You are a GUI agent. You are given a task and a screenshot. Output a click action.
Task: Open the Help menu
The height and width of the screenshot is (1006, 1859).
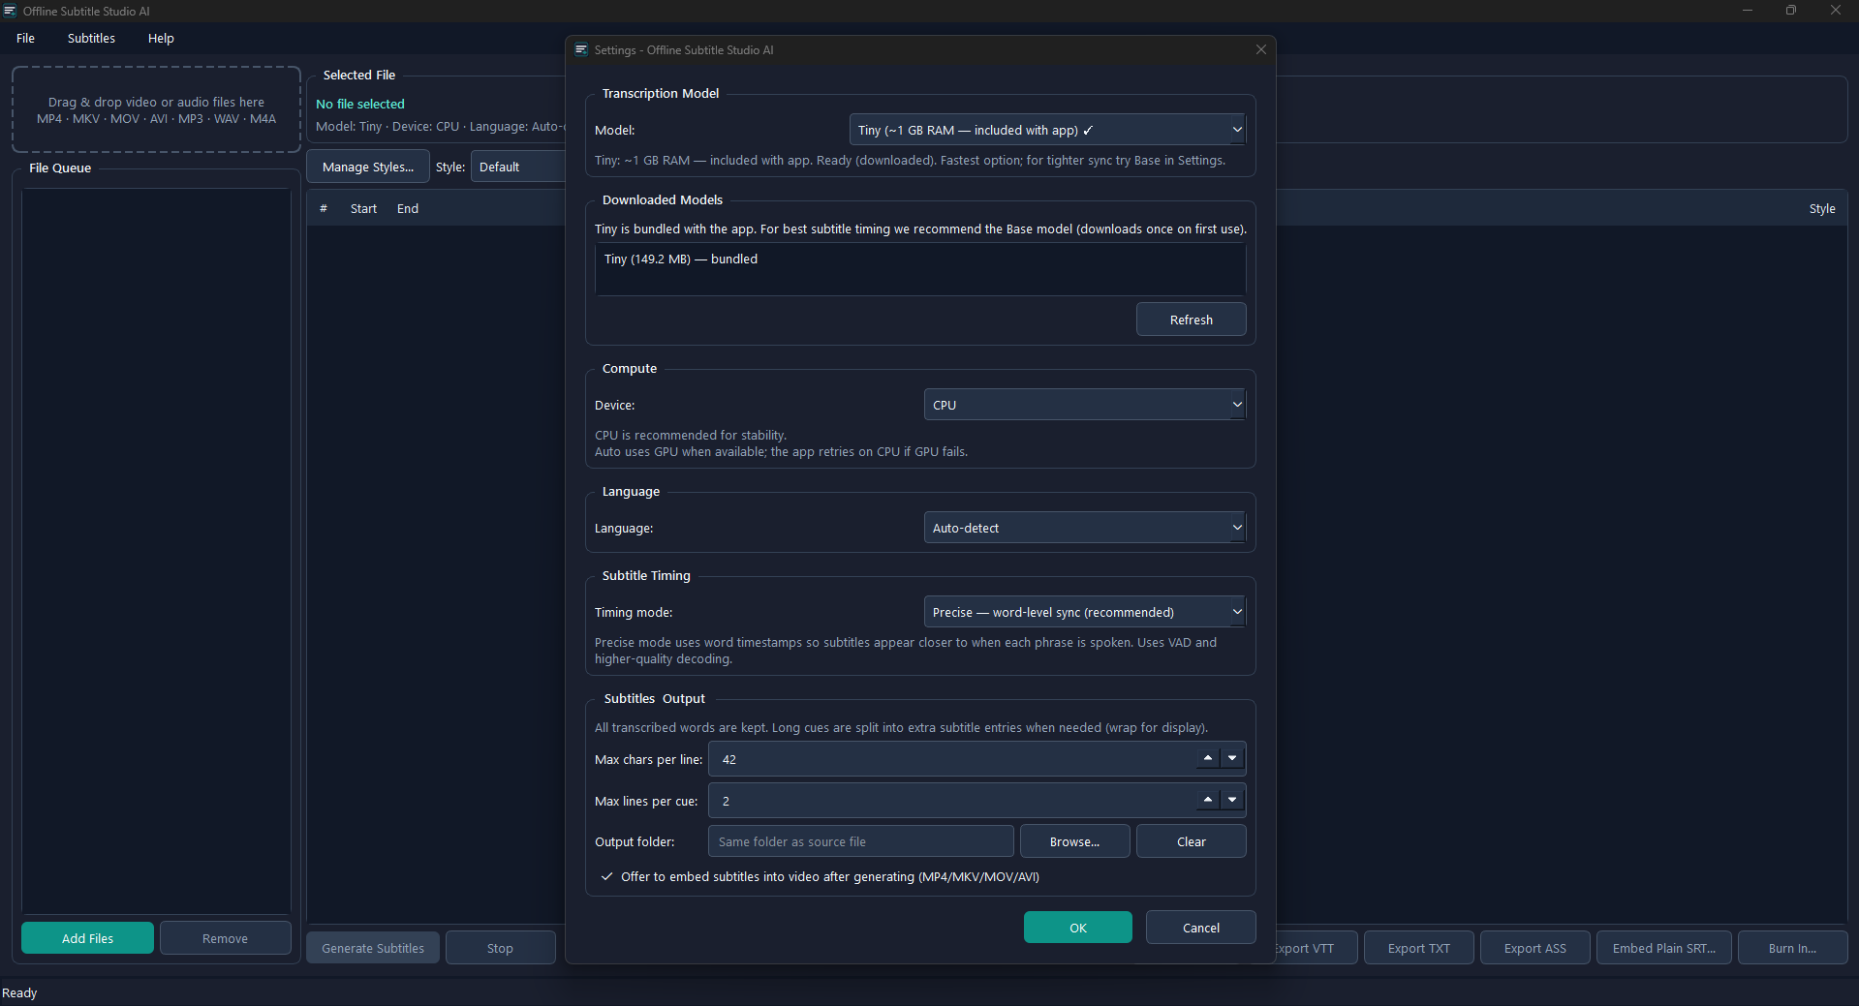tap(161, 38)
